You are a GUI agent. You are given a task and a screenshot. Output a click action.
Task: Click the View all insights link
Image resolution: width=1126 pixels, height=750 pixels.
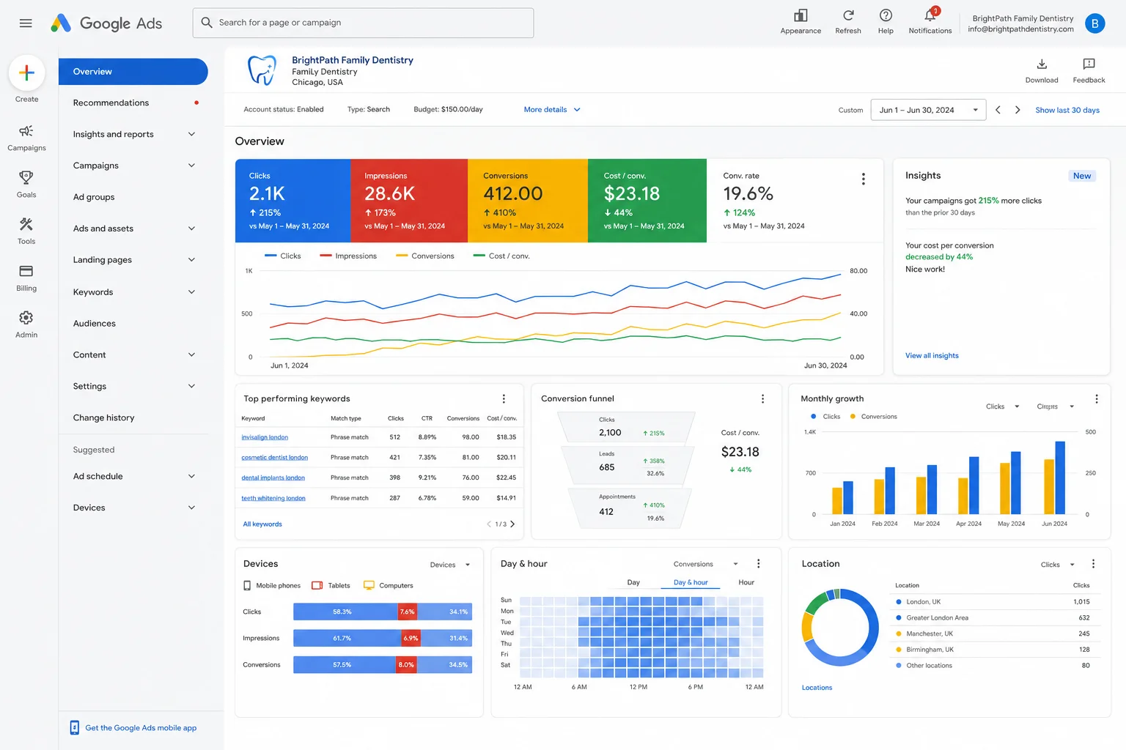click(x=932, y=356)
